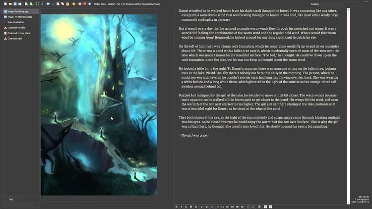Apply Heading 3 style
Viewport: 372px width, 209px height.
point(228,207)
